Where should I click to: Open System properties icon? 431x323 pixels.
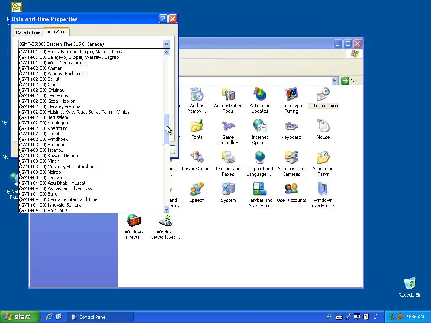tap(228, 193)
